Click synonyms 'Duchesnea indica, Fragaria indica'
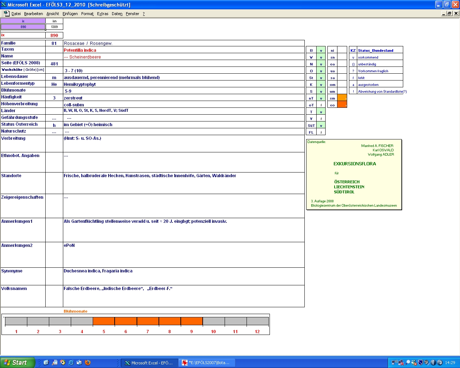The width and height of the screenshot is (460, 368). pyautogui.click(x=98, y=271)
